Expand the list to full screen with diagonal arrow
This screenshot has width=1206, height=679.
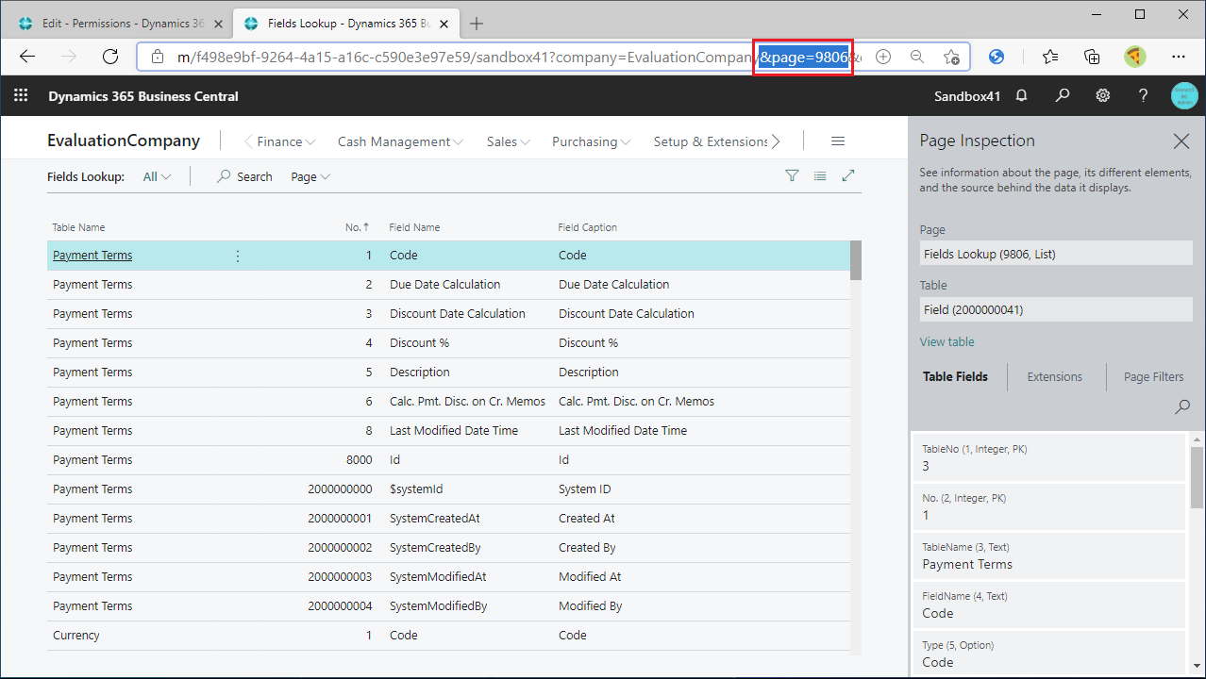[x=847, y=175]
